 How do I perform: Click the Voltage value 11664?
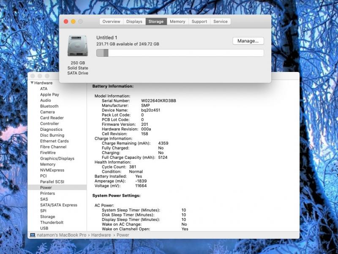[x=141, y=186]
